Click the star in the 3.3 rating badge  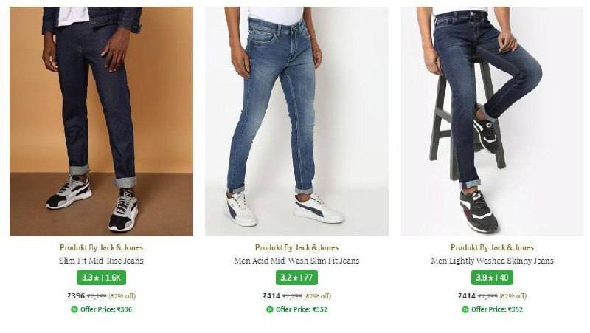95,278
